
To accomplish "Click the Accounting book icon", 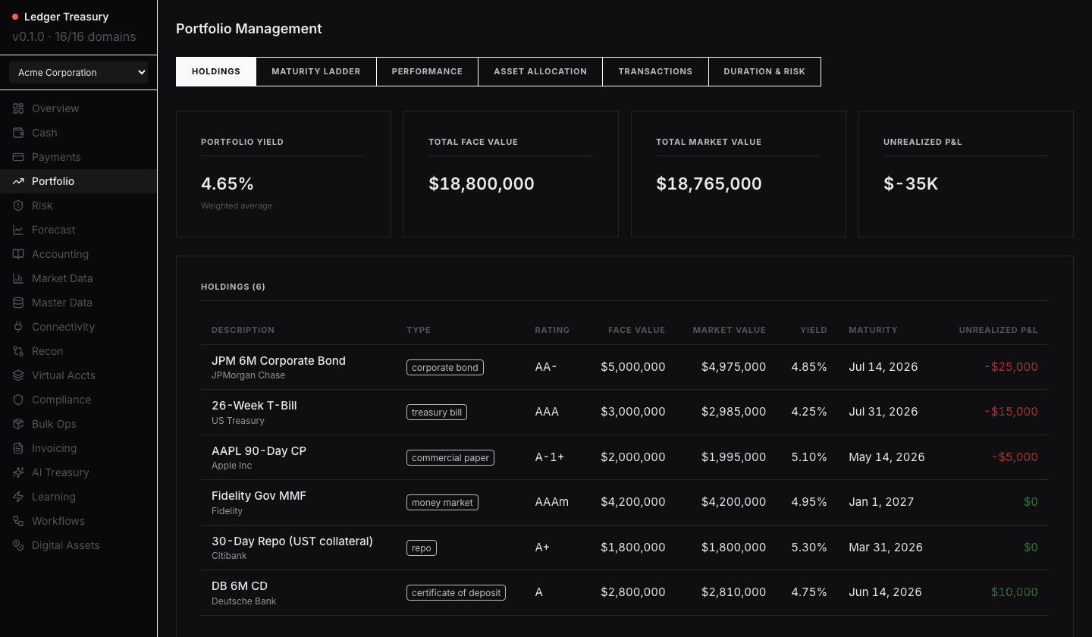I will (x=18, y=254).
